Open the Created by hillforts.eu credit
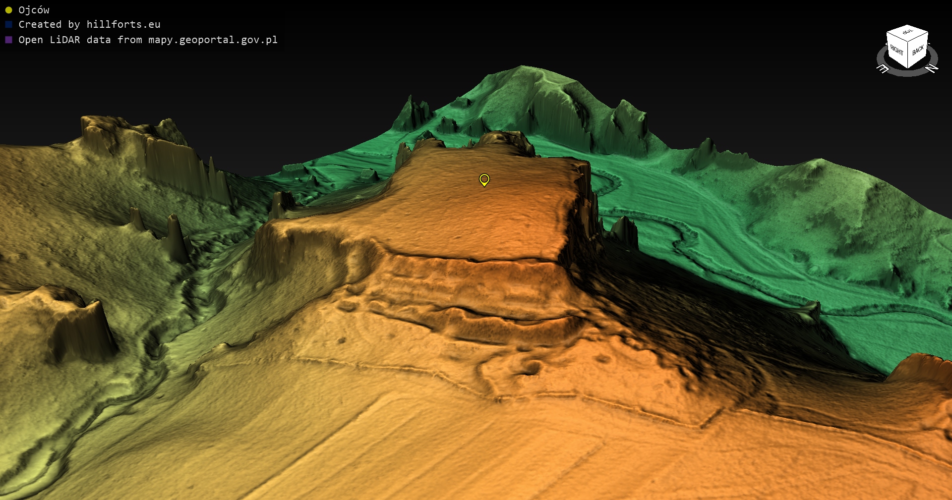The width and height of the screenshot is (952, 500). coord(89,25)
